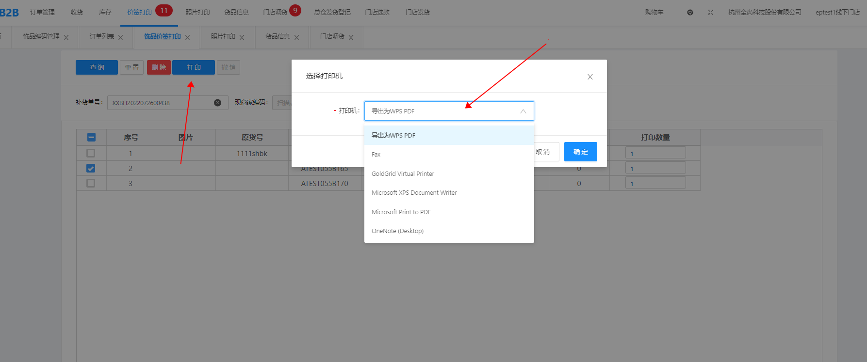Close the 货品信息 tab
The height and width of the screenshot is (362, 867).
click(296, 38)
